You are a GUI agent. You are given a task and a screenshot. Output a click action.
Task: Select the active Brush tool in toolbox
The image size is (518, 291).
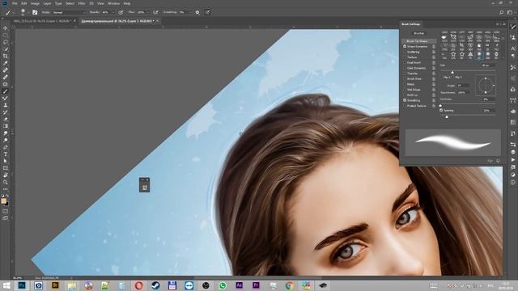click(6, 91)
